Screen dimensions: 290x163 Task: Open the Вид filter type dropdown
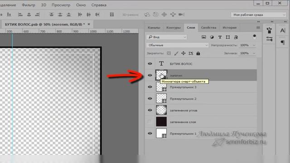point(167,37)
